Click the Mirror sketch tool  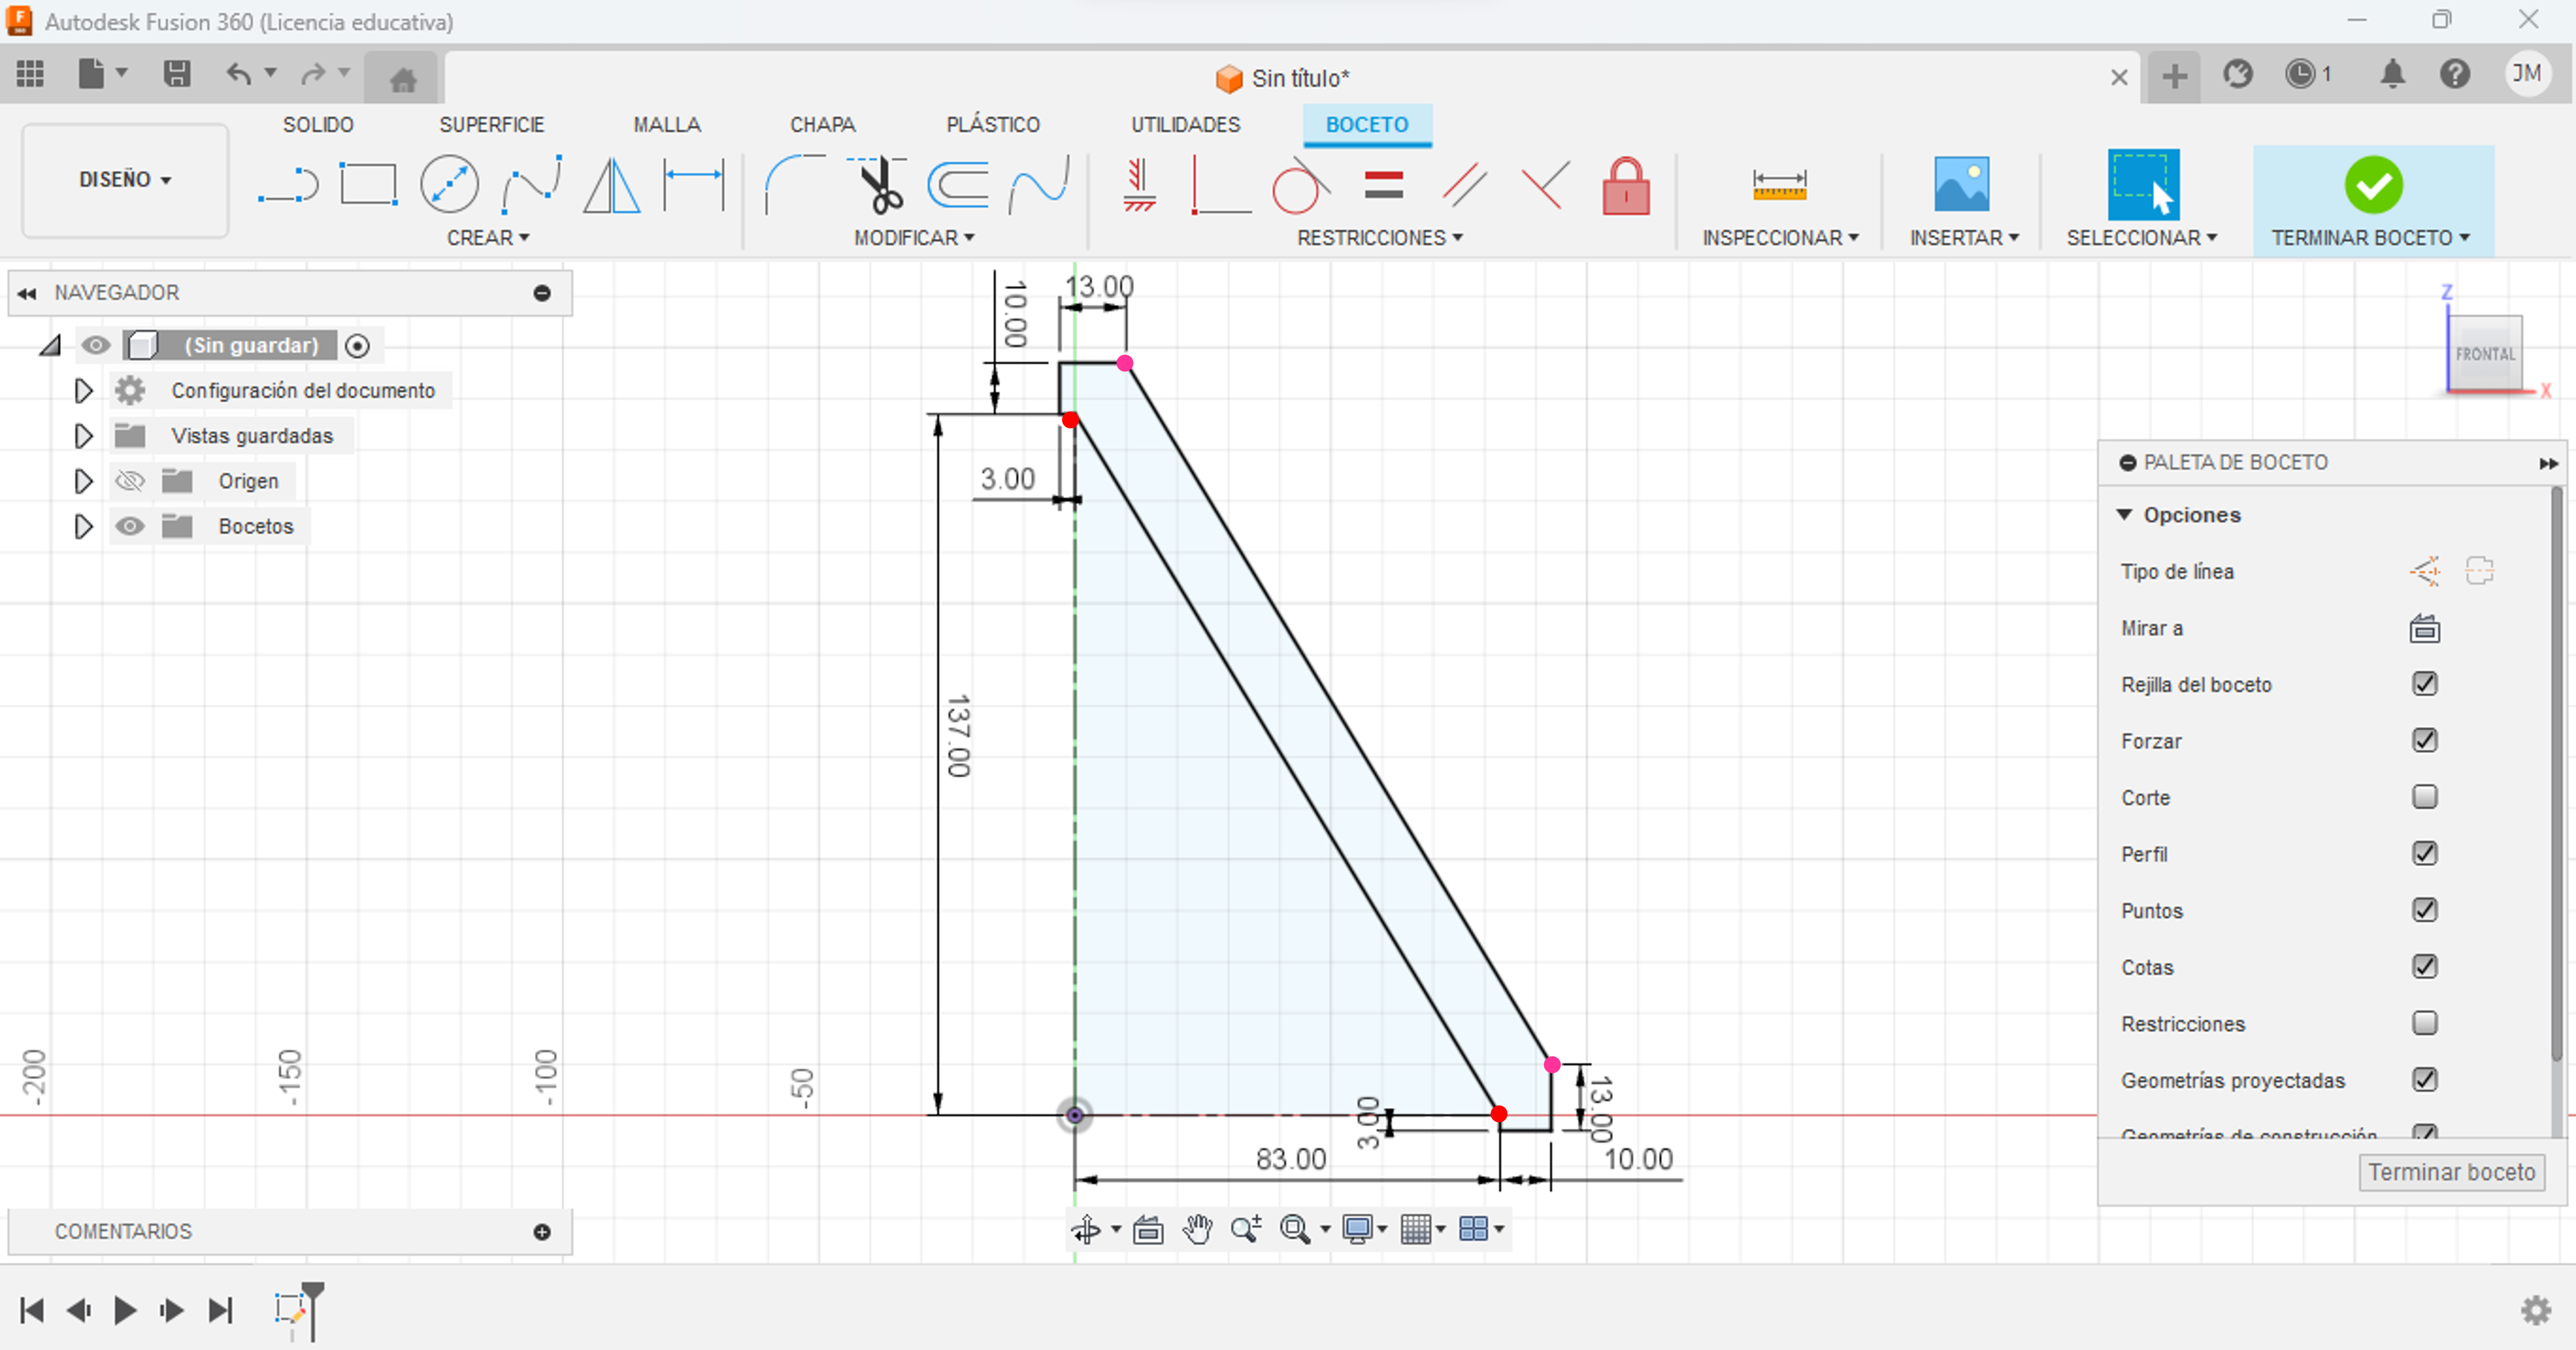612,185
